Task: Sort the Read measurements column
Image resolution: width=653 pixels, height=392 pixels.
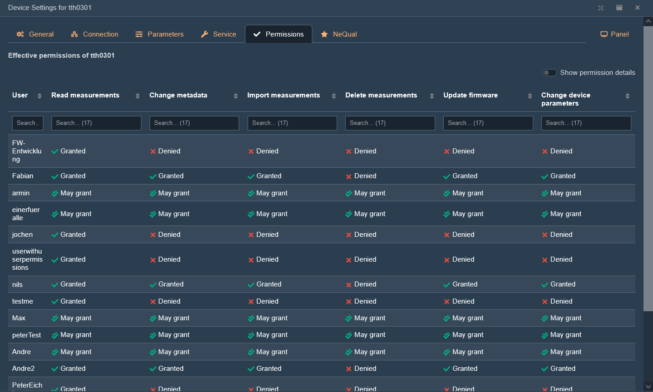Action: [x=137, y=96]
